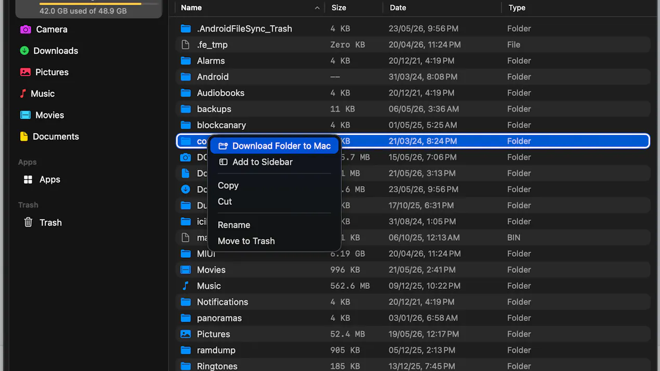
Task: Click the Trash bin sidebar icon
Action: coord(29,222)
